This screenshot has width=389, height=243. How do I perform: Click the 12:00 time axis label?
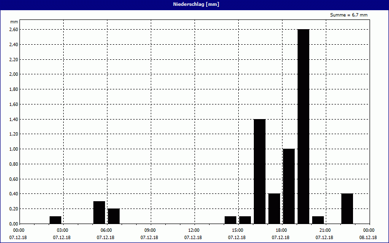(194, 230)
